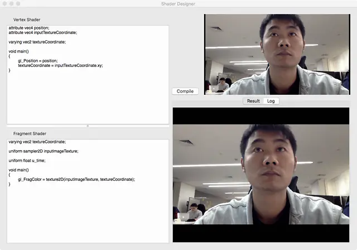The image size is (357, 250).
Task: Minimize the Shader Designer window
Action: click(12, 3)
